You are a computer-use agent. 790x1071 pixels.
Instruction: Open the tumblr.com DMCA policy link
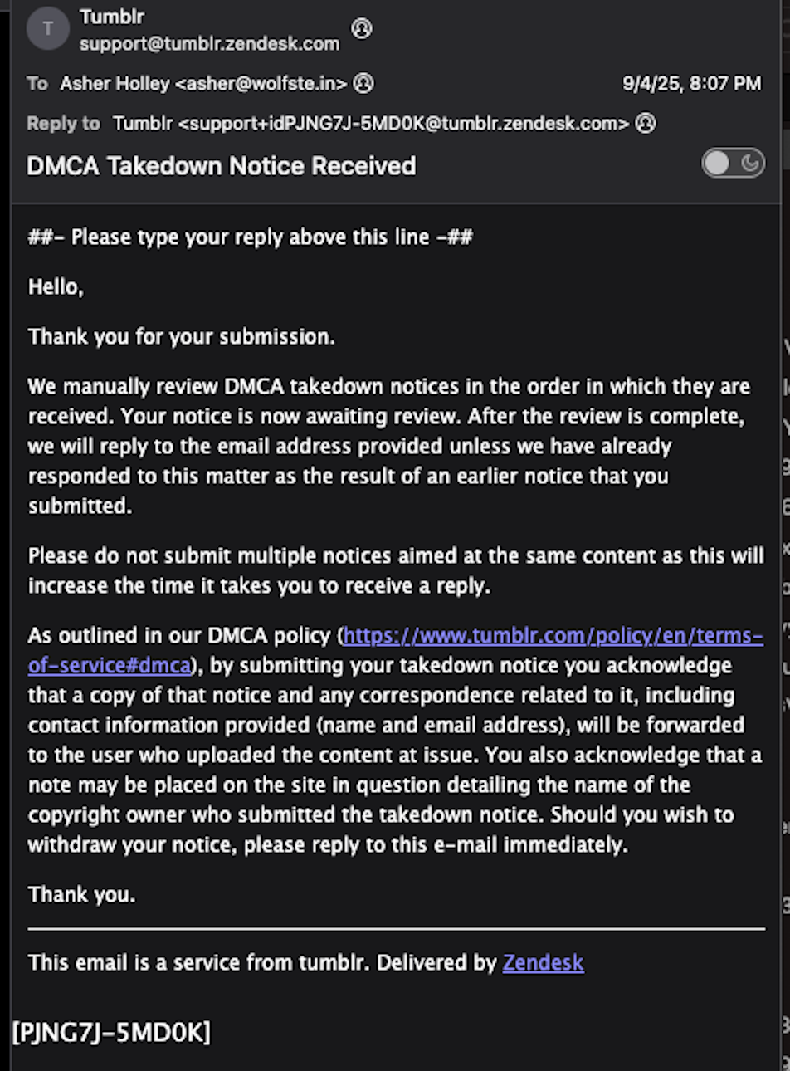point(395,650)
